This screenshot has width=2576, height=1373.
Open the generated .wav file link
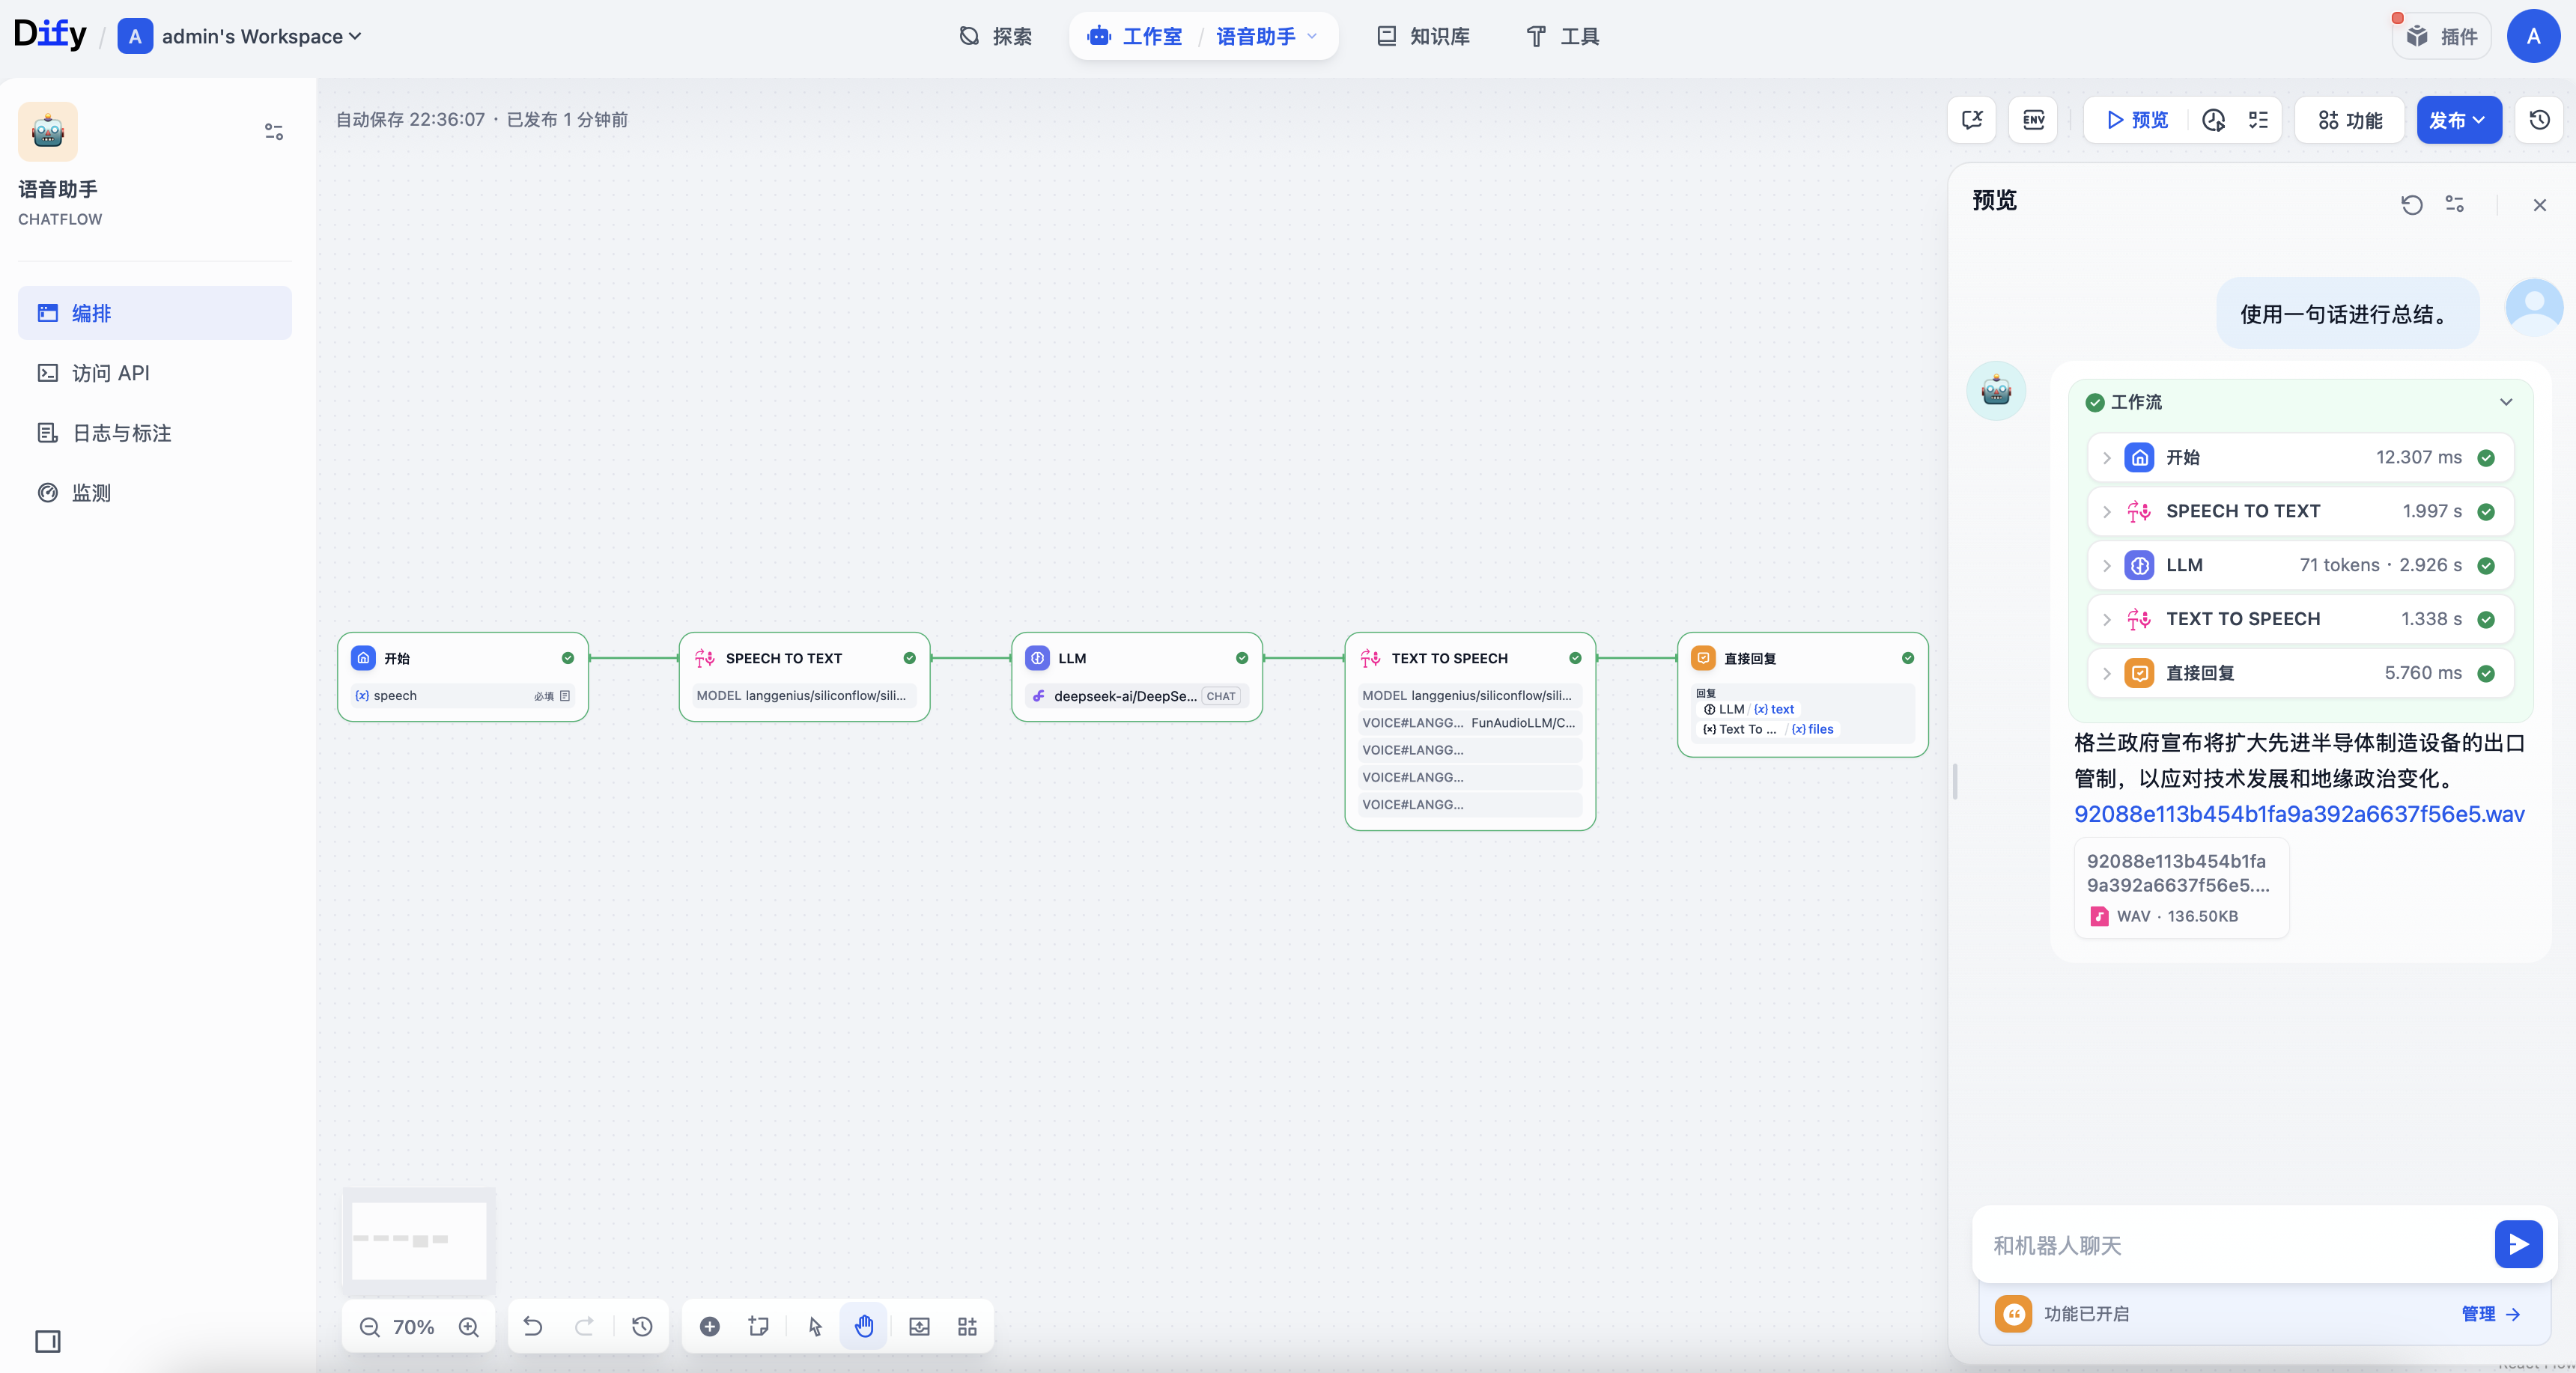(x=2298, y=814)
